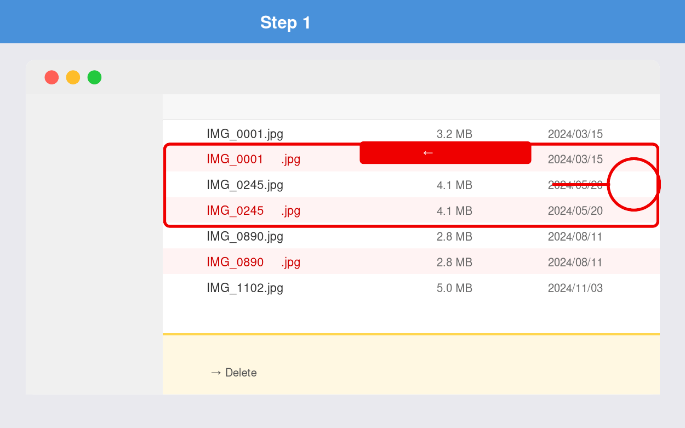Click the green traffic light control
The width and height of the screenshot is (685, 428).
94,77
